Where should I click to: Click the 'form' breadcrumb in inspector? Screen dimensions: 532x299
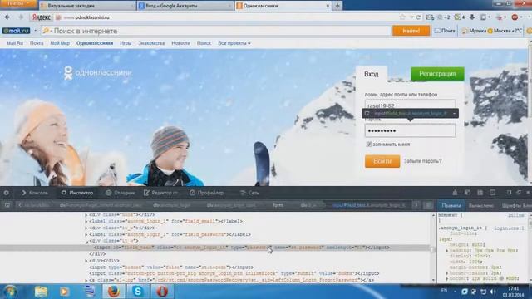pyautogui.click(x=278, y=205)
